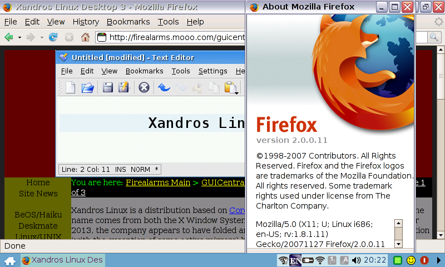Click the page scrollbar down arrow
Viewport: 445px width, 267px height.
click(x=441, y=235)
